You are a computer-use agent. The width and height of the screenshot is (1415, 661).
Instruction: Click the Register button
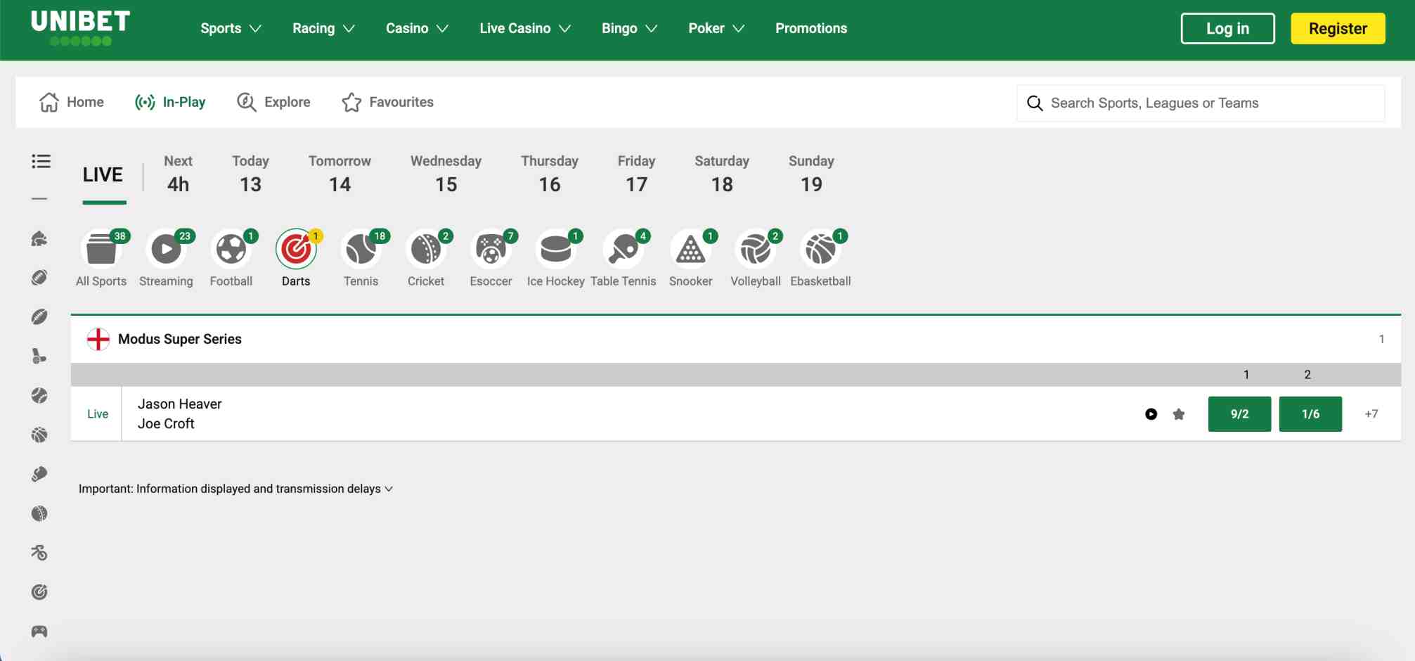[x=1337, y=28]
